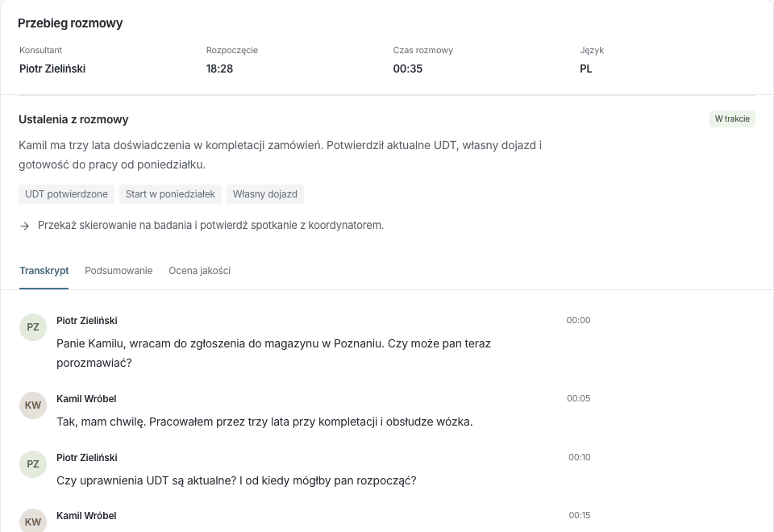Screen dimensions: 774x532
Task: Click the "Ustalenia z rozmowy" heading
Action: pyautogui.click(x=73, y=119)
